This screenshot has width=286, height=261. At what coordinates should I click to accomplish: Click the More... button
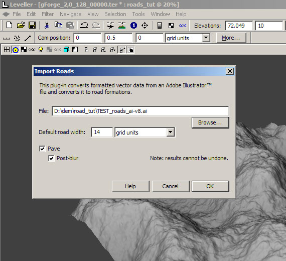click(231, 38)
